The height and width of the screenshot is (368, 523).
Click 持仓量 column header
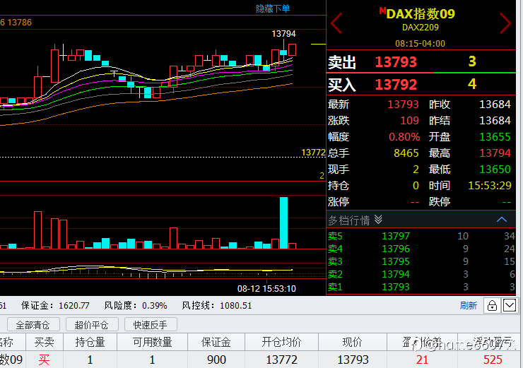point(90,342)
